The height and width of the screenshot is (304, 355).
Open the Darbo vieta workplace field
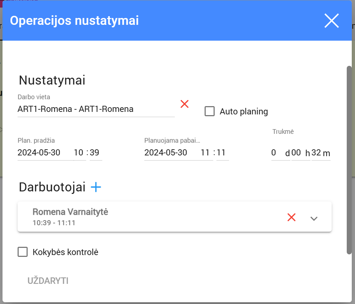click(x=95, y=109)
